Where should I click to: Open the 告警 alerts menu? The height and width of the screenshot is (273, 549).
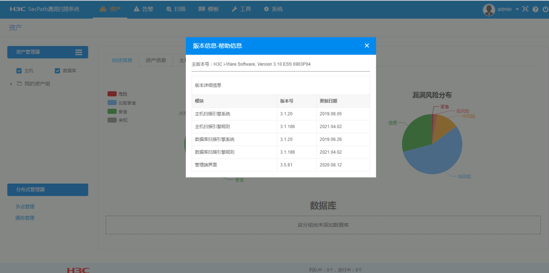143,9
